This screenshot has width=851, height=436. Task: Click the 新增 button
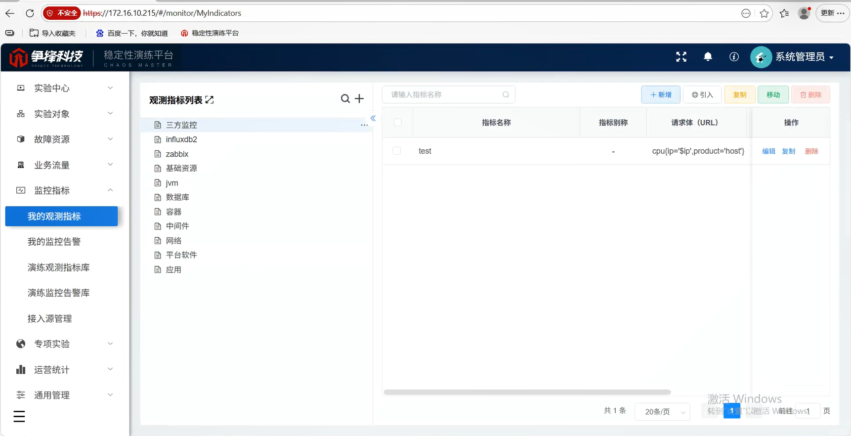tap(661, 94)
